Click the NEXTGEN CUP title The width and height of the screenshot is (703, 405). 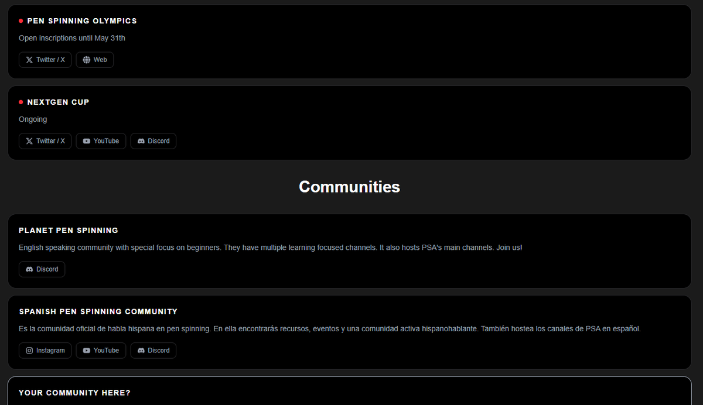(58, 102)
